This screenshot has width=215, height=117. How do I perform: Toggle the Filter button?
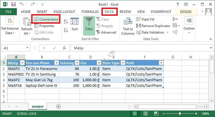(x=89, y=26)
